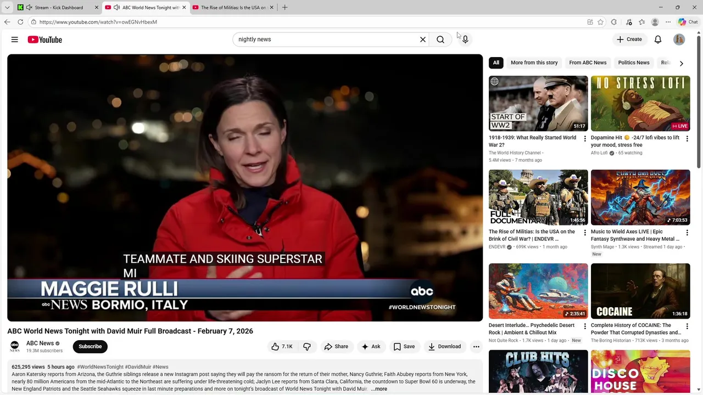
Task: Open a new browser tab
Action: 284,8
